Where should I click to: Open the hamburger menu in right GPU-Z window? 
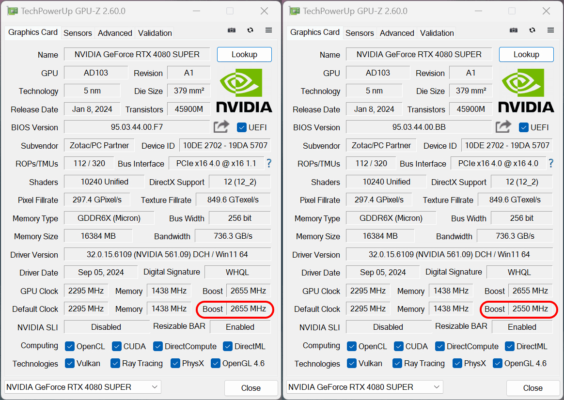coord(550,30)
